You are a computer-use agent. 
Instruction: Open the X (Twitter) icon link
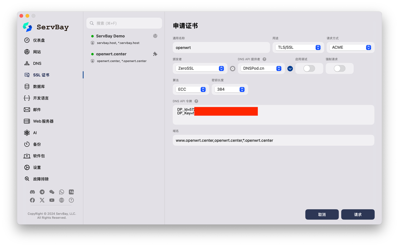42,200
